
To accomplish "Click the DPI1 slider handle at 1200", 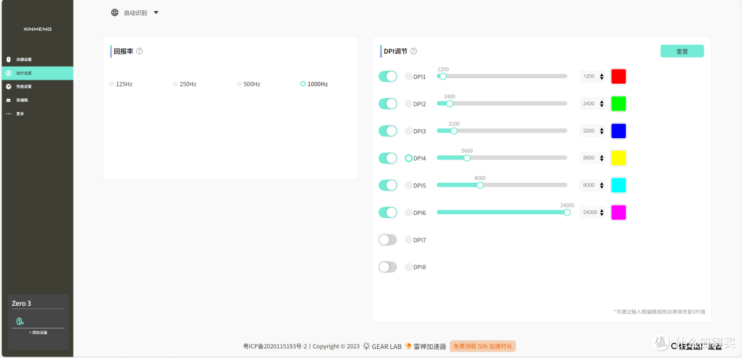I will click(443, 76).
